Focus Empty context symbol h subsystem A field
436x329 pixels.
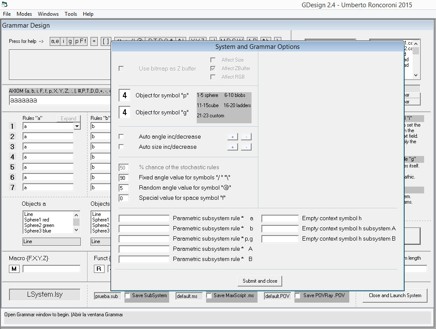[280, 229]
